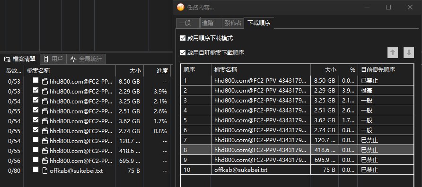Screen dimensions: 422x187
Task: Select row 3 with priority 一般
Action: pos(297,101)
